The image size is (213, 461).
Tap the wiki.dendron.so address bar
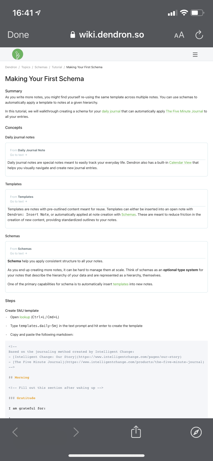(112, 34)
